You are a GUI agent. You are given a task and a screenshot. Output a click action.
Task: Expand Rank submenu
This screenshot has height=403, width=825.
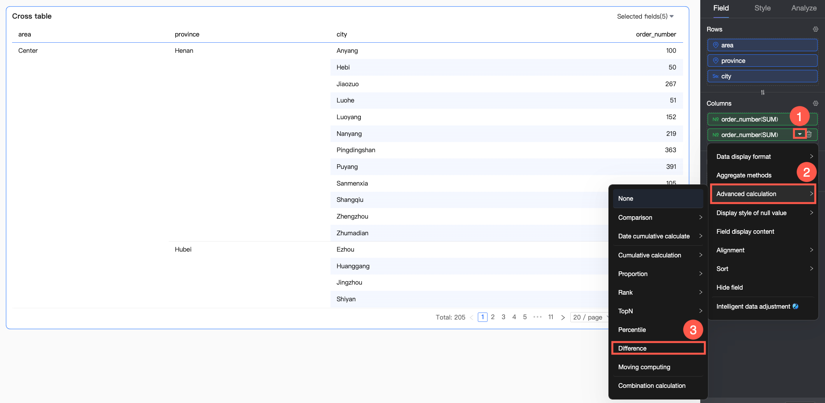[x=658, y=292]
